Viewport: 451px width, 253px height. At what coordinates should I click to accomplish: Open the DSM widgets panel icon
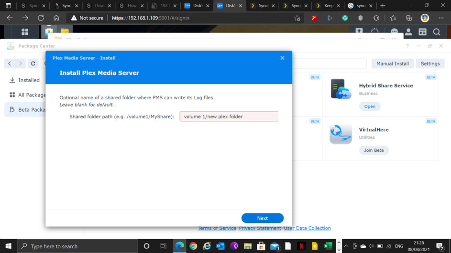pos(422,32)
